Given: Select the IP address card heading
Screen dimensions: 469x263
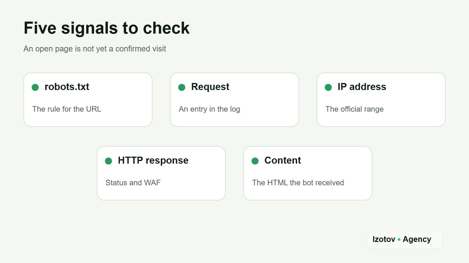Looking at the screenshot, I should [x=362, y=87].
